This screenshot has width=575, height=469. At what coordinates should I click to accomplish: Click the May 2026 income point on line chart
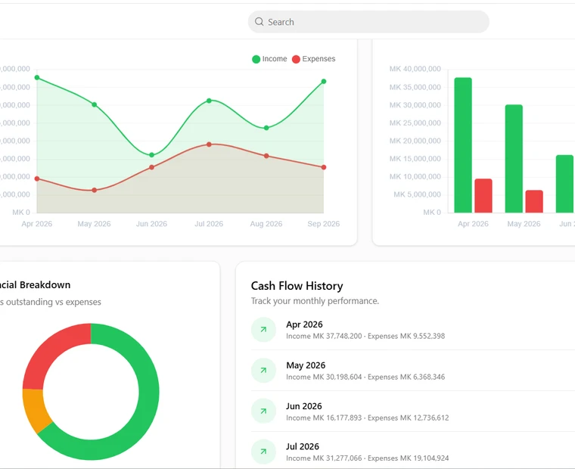tap(95, 104)
